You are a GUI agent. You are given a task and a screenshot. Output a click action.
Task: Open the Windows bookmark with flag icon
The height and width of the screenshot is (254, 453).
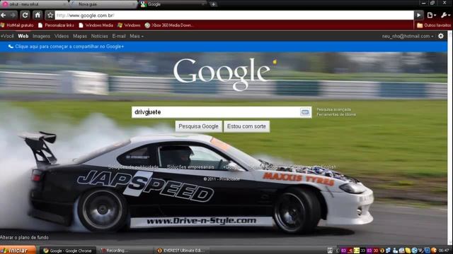pos(129,25)
